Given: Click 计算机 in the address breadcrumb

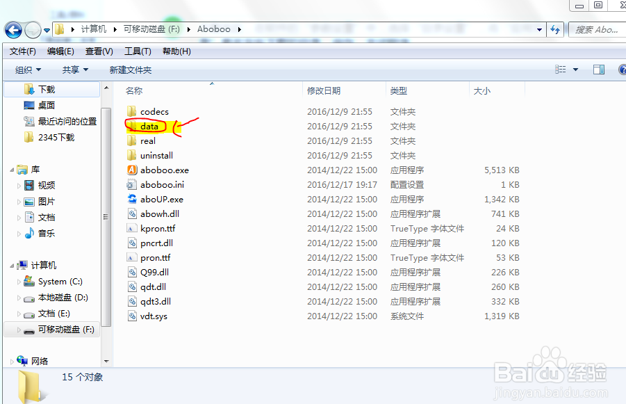Looking at the screenshot, I should [94, 29].
